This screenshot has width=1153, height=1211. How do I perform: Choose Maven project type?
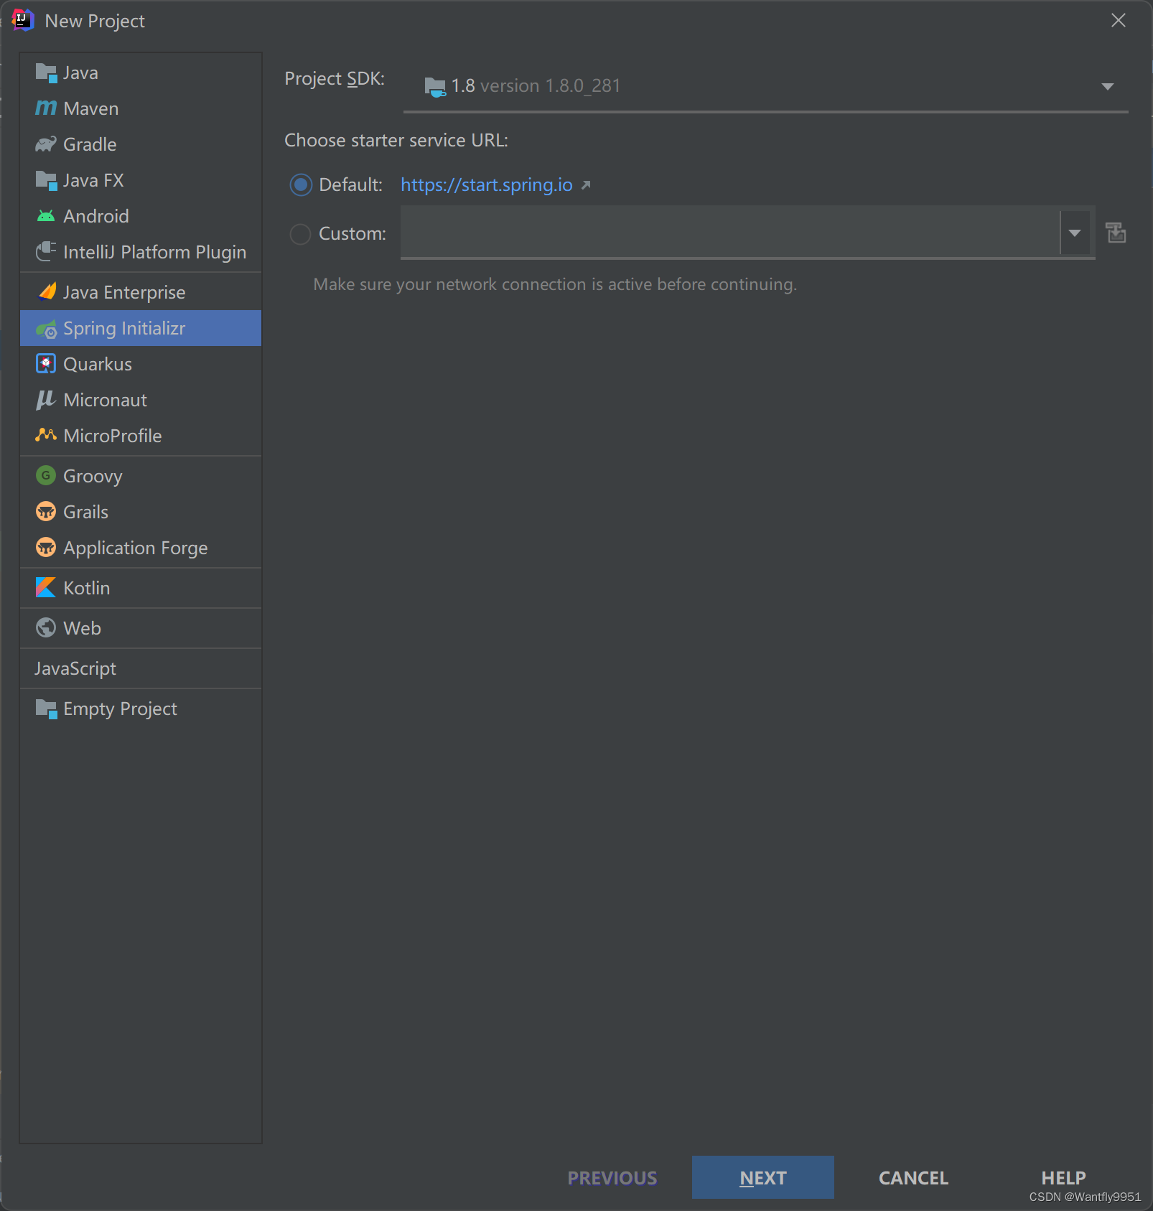coord(141,108)
